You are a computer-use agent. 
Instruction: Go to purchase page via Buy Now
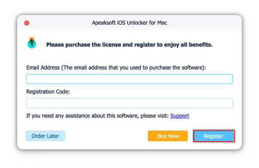167,136
